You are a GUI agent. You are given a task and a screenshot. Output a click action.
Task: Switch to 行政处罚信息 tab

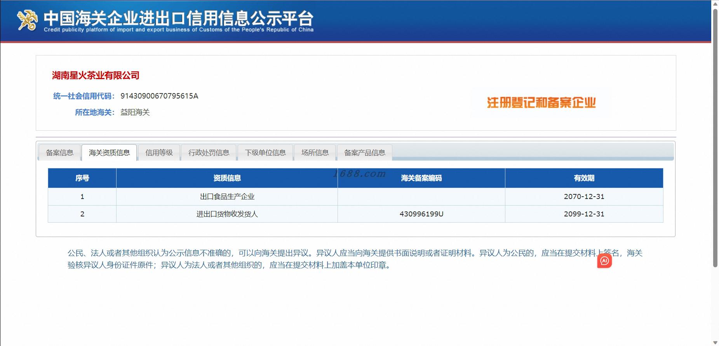coord(209,152)
